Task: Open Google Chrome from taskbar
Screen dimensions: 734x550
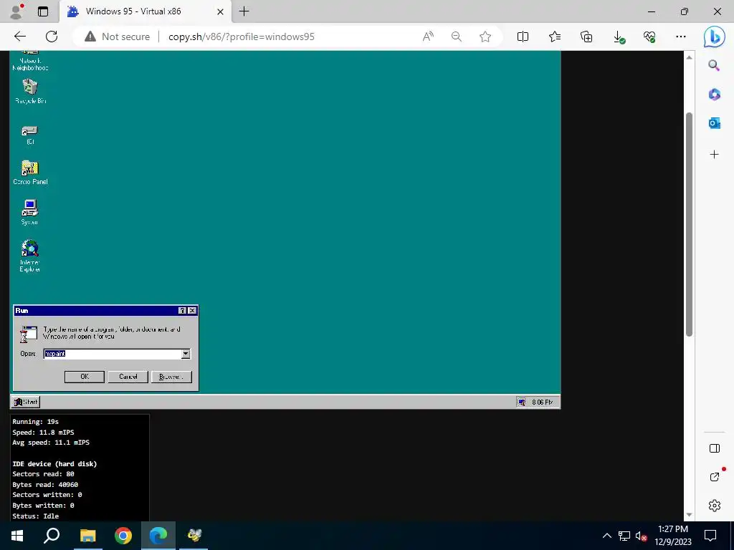Action: coord(123,536)
